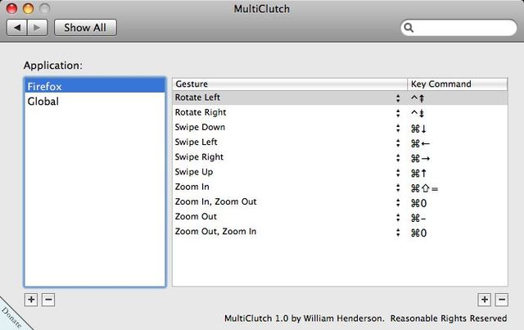The width and height of the screenshot is (524, 330).
Task: Open gesture popup for Swipe Right row
Action: (398, 158)
